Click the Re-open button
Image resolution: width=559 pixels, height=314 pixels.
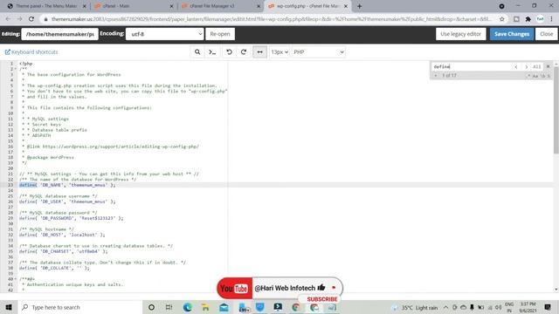tap(220, 34)
